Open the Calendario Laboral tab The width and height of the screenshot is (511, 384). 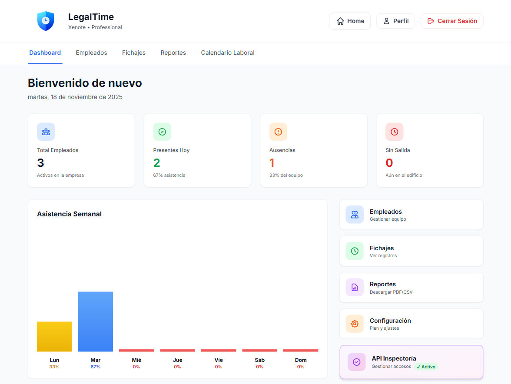228,53
